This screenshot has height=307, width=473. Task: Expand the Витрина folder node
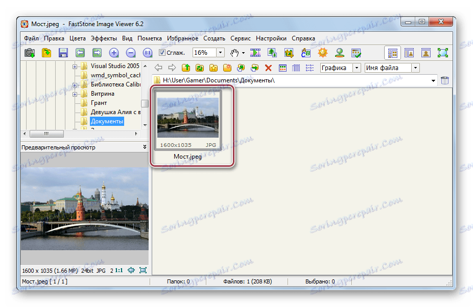click(75, 94)
